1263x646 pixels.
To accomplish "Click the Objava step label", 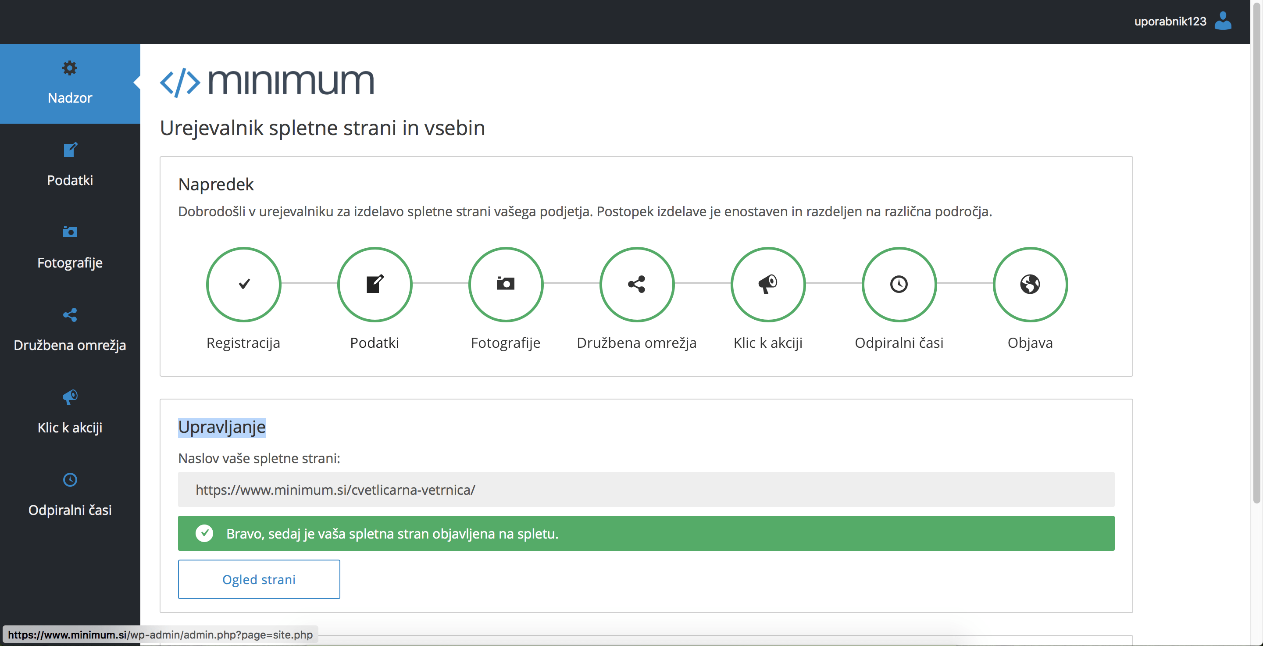I will click(1030, 343).
